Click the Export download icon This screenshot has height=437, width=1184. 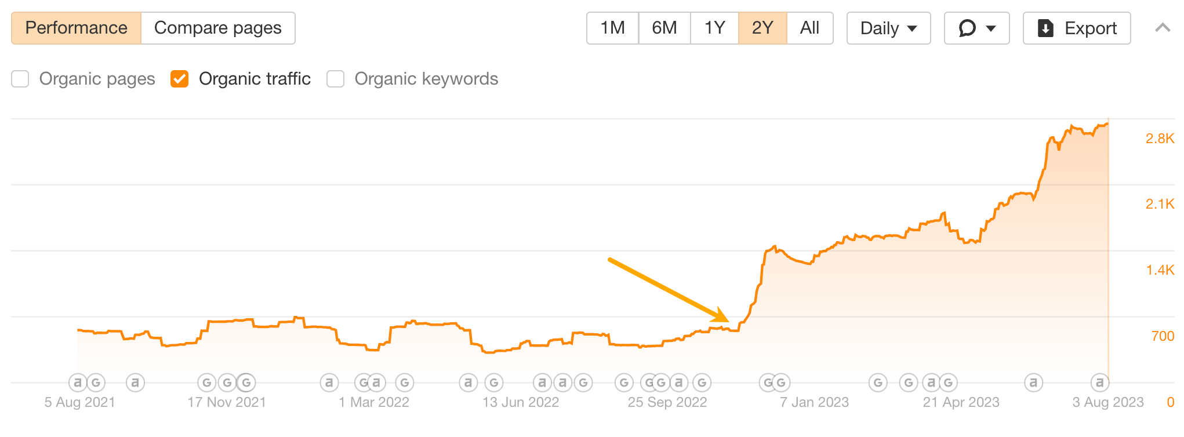(1045, 28)
